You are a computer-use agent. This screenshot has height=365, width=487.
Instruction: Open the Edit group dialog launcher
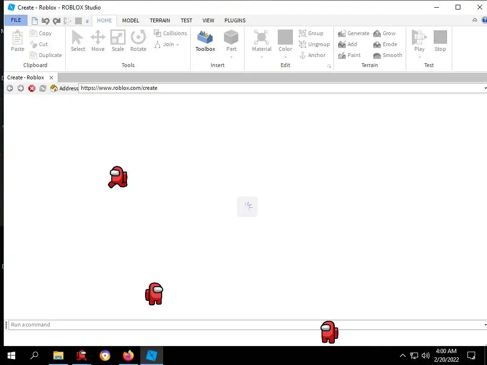click(329, 67)
